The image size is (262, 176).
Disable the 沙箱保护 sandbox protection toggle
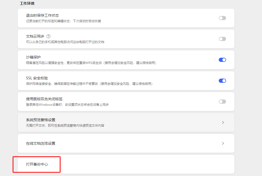[x=222, y=60]
